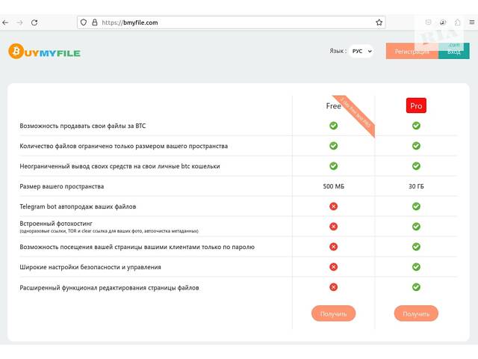This screenshot has height=359, width=478.
Task: Reload the page with the refresh icon
Action: [34, 22]
